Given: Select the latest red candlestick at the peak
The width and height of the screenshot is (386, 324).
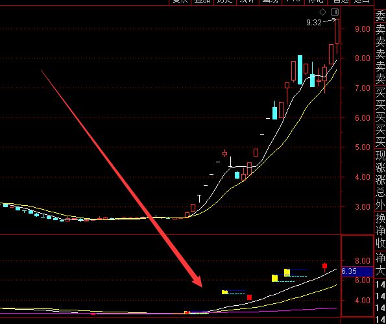Looking at the screenshot, I should pyautogui.click(x=337, y=31).
